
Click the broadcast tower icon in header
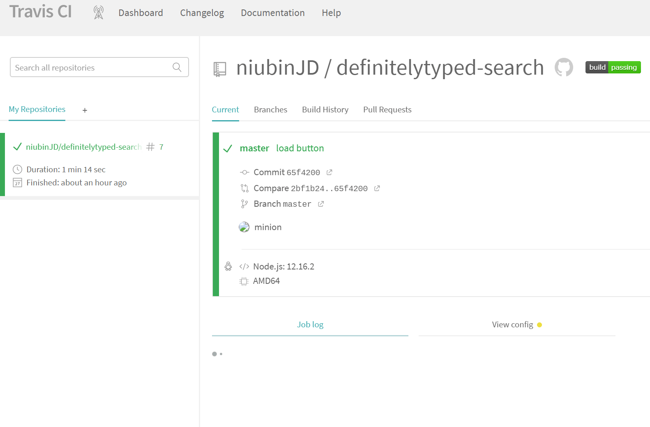[x=99, y=13]
